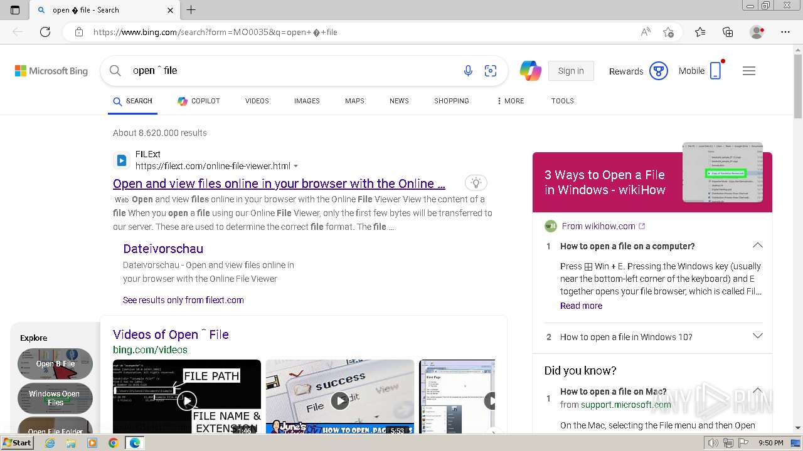Play the FILE PATH video thumbnail
This screenshot has width=803, height=451.
pyautogui.click(x=187, y=397)
